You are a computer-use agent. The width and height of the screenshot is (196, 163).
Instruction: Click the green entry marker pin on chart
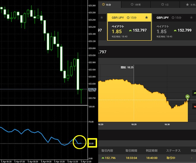pyautogui.click(x=187, y=97)
